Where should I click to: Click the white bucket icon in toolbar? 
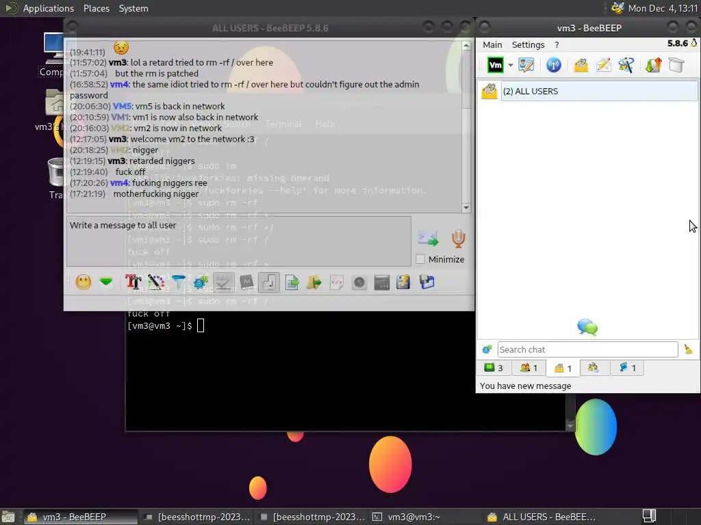(x=676, y=65)
